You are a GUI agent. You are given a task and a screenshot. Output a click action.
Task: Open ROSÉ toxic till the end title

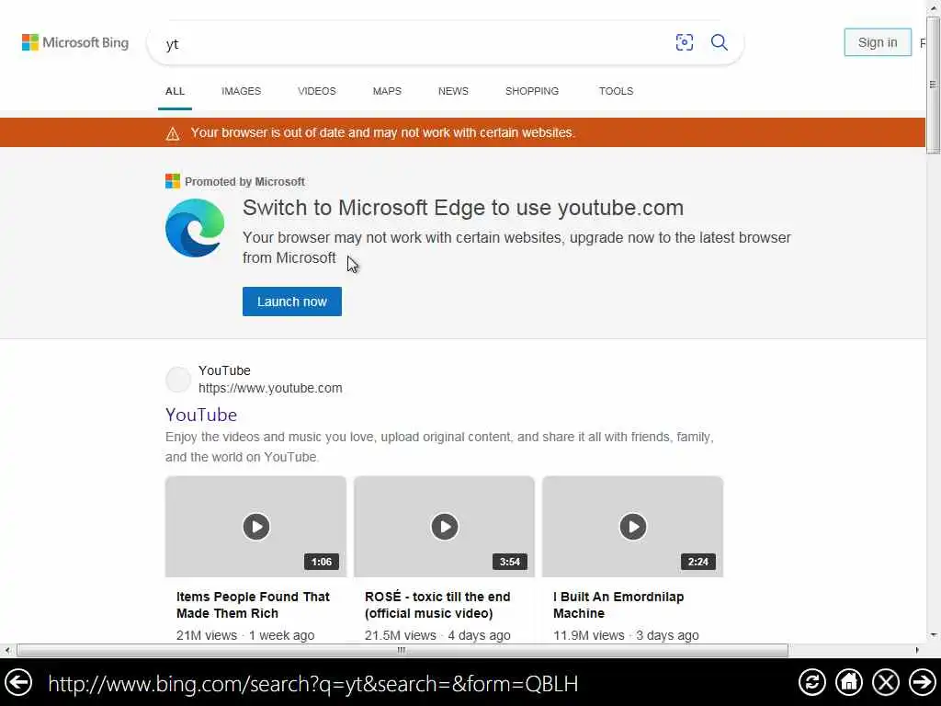pos(437,605)
